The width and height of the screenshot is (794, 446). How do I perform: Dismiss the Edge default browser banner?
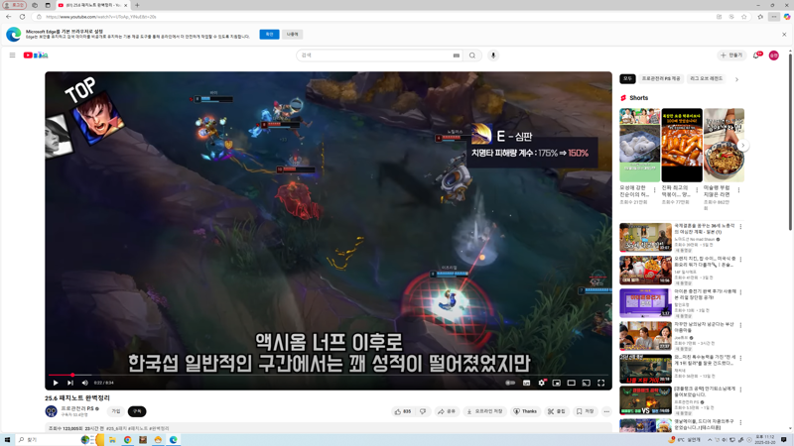coord(784,35)
